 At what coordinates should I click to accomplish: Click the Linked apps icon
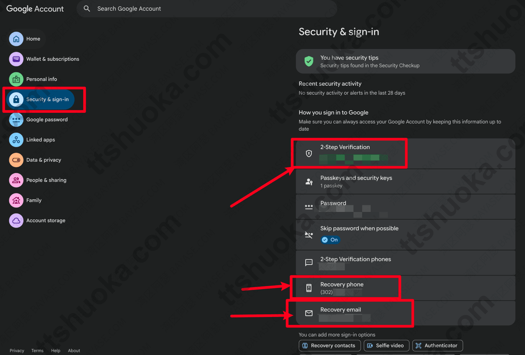tap(16, 140)
